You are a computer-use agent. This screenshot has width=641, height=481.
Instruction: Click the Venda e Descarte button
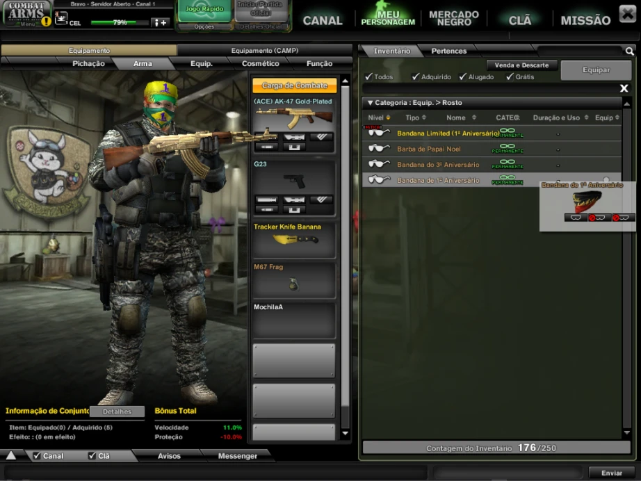tap(521, 65)
